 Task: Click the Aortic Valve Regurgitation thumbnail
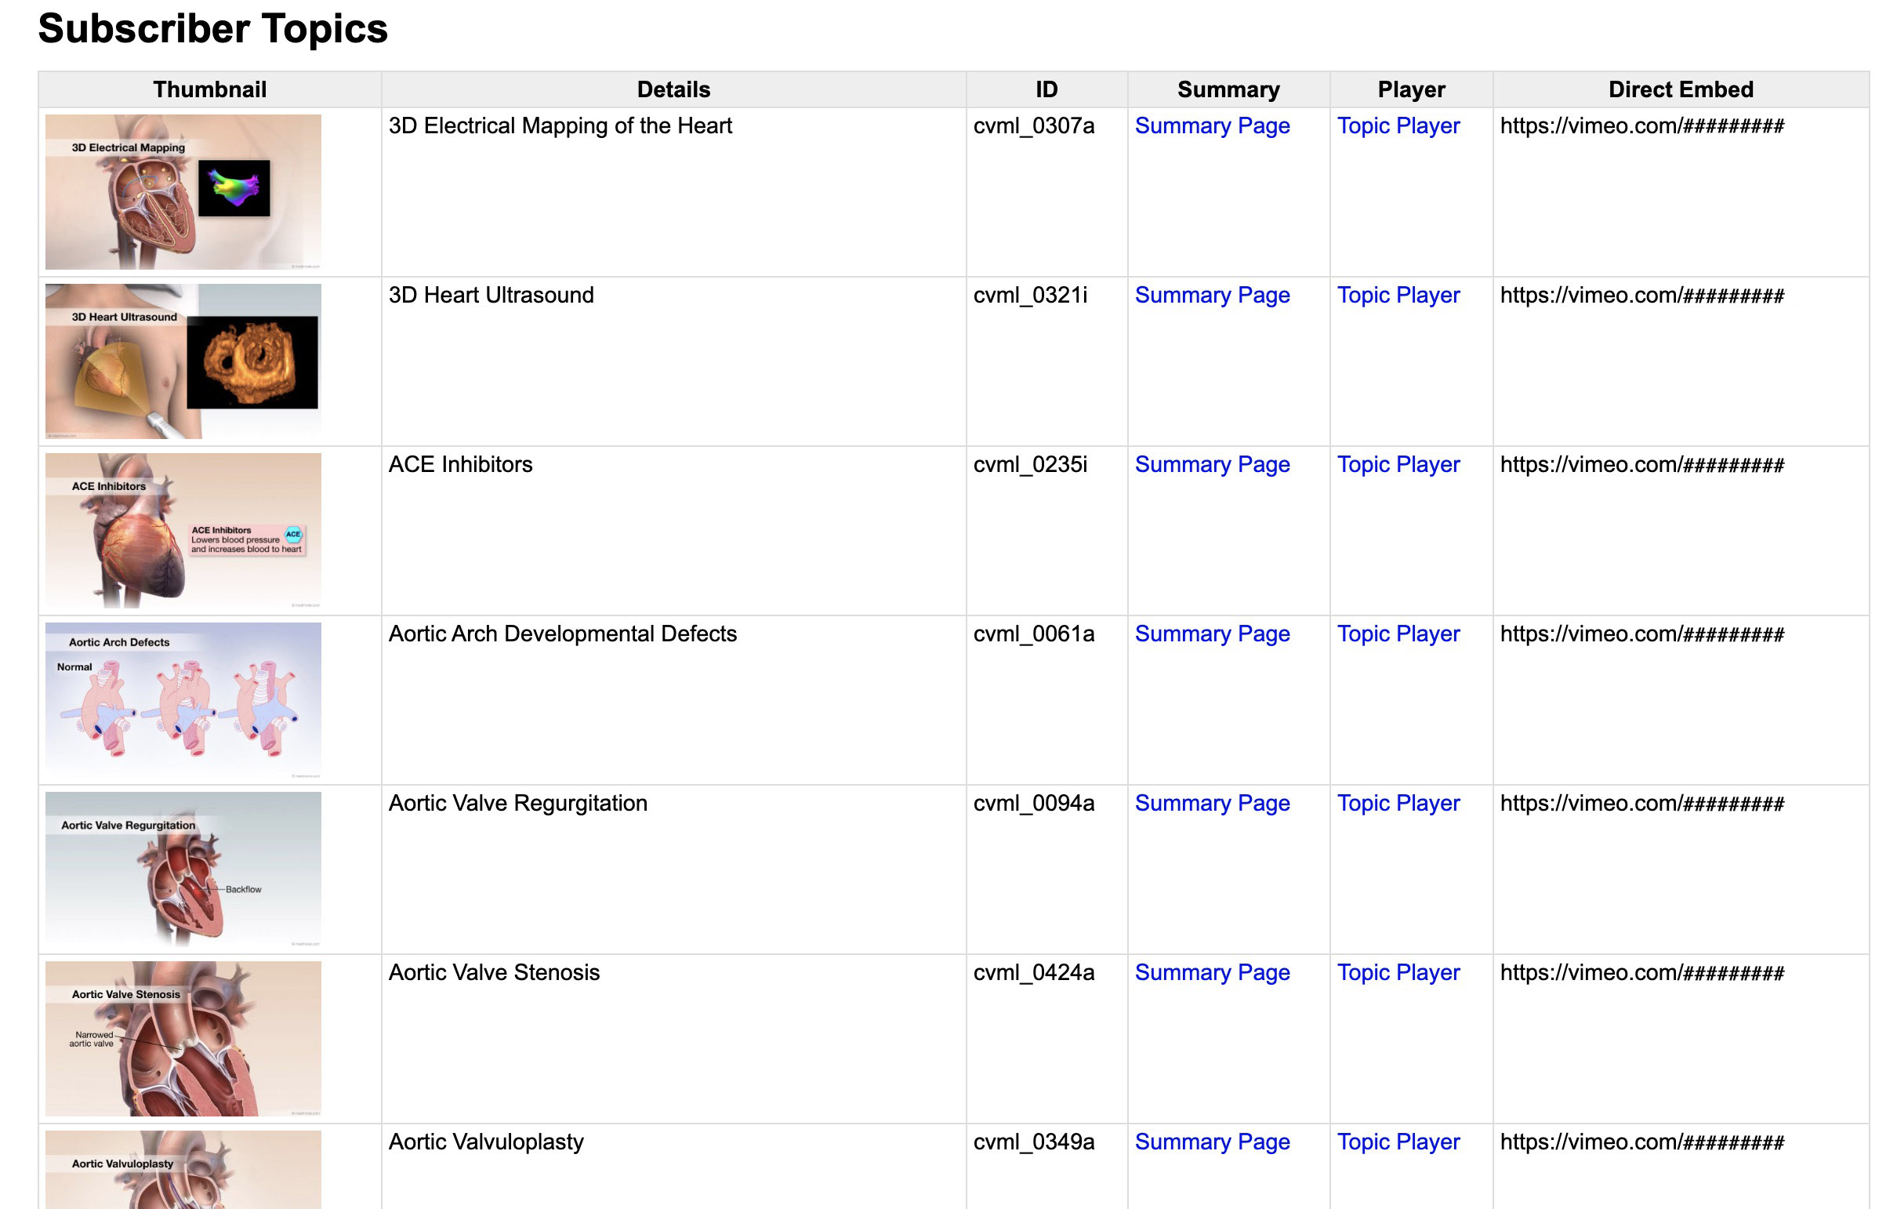183,870
